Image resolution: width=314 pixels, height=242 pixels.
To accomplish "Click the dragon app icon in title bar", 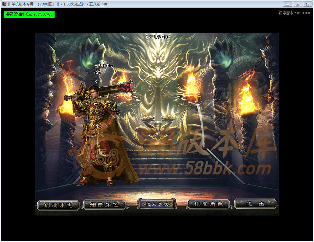I will [4, 4].
